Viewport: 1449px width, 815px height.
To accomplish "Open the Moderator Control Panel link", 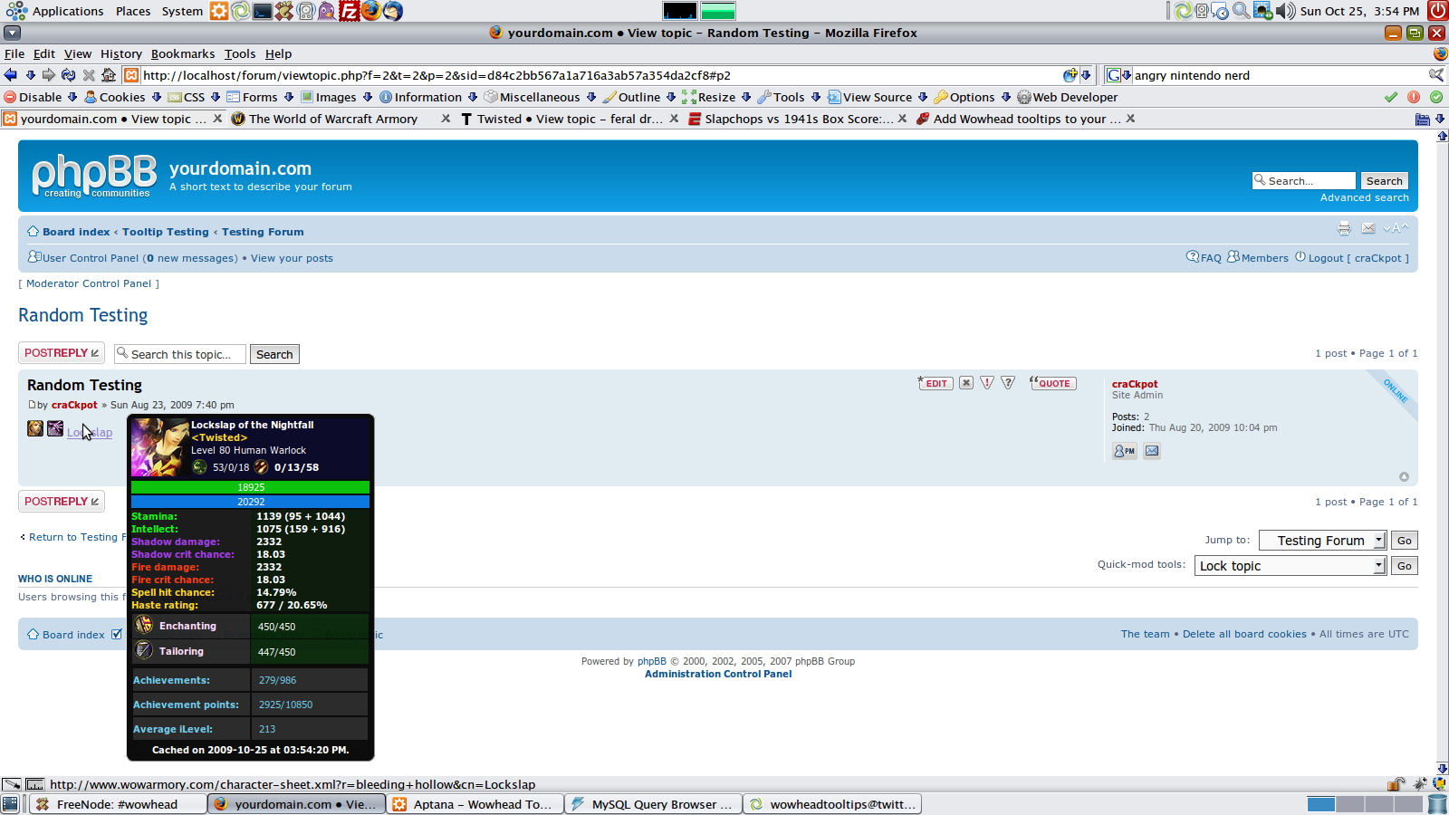I will tap(89, 283).
